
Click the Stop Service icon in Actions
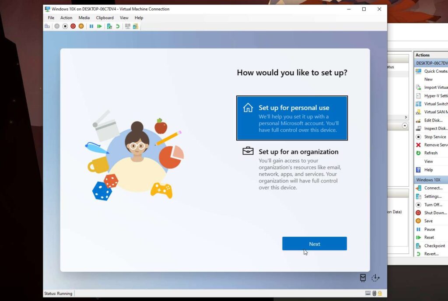tap(418, 137)
